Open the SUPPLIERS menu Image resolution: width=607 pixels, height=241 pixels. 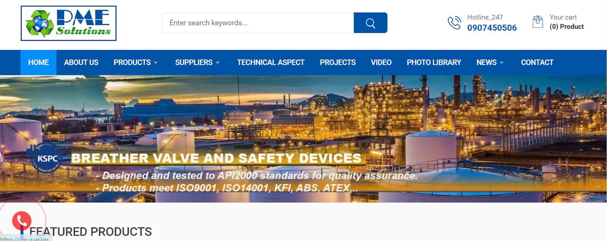click(x=194, y=62)
